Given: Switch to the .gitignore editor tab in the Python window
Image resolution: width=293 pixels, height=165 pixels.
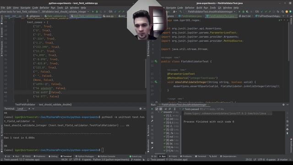Looking at the screenshot, I should (x=33, y=16).
